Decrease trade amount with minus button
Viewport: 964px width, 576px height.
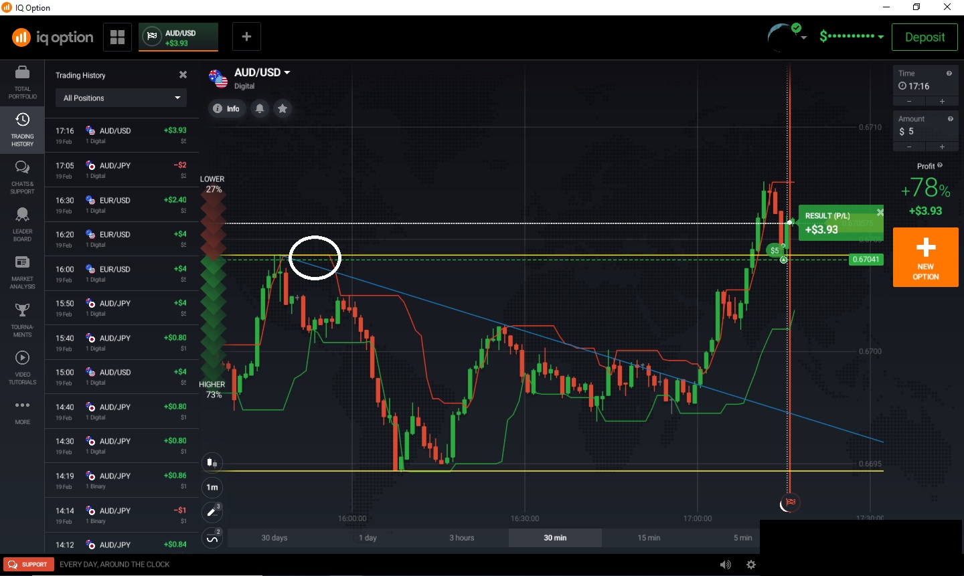909,147
